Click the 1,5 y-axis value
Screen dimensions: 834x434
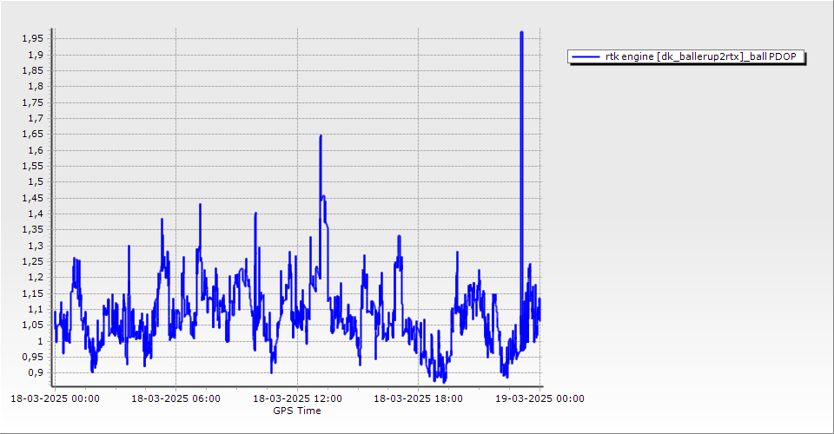[35, 182]
